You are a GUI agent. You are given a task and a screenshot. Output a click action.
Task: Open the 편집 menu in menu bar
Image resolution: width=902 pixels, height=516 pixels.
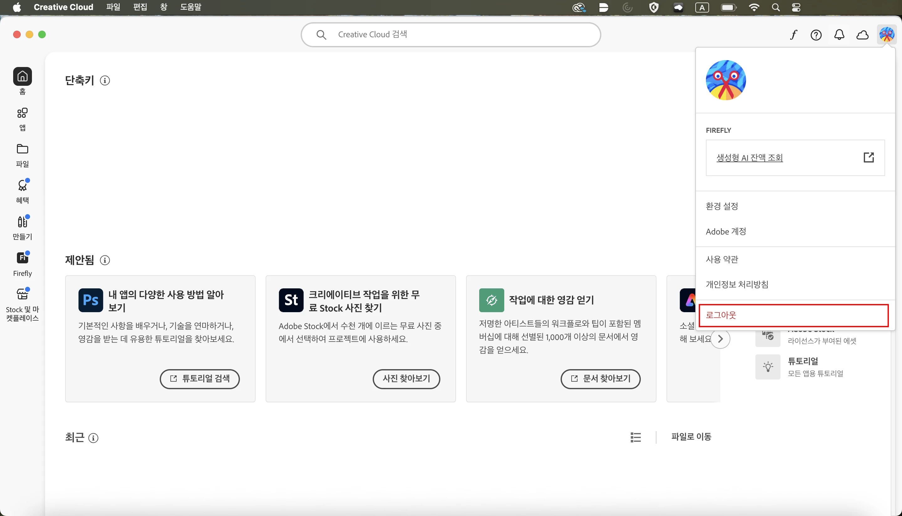pyautogui.click(x=140, y=7)
